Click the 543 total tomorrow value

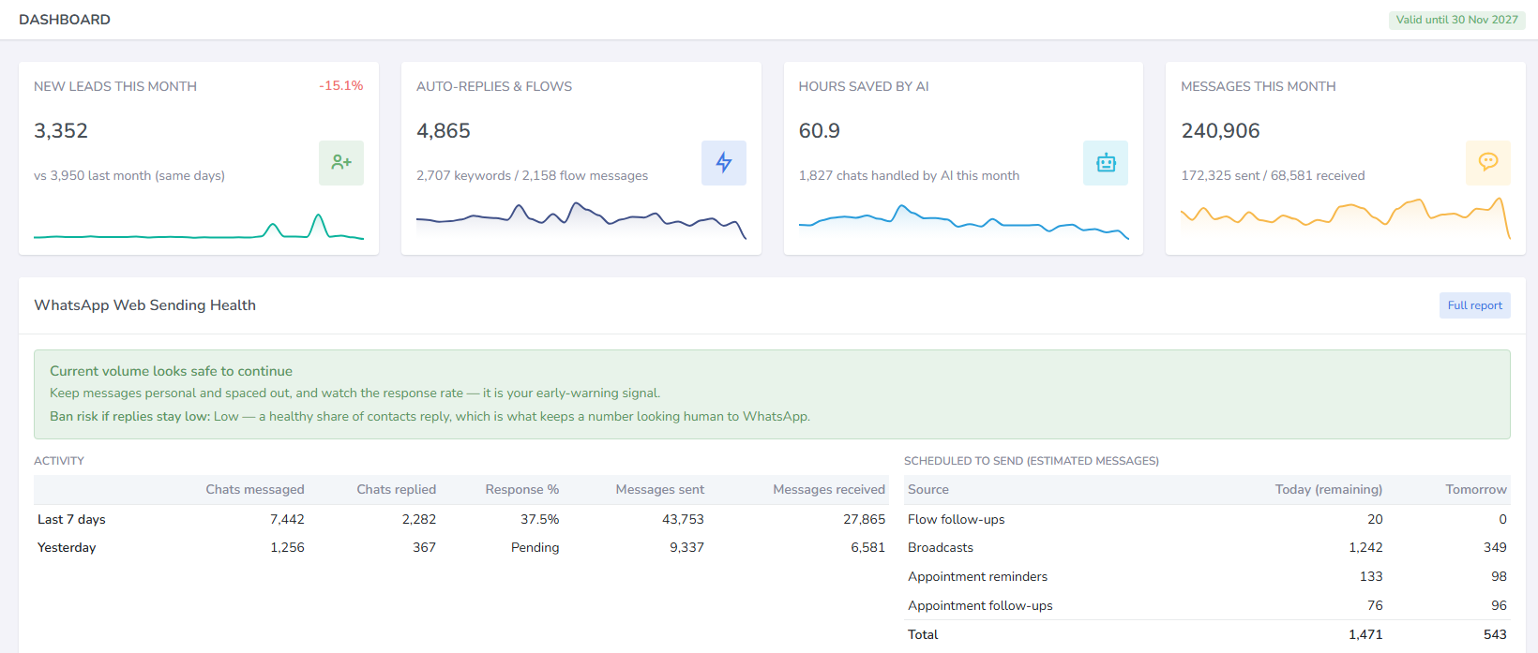point(1495,634)
